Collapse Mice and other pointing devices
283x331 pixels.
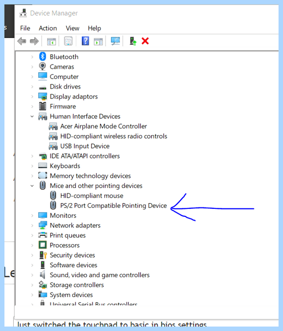(x=32, y=186)
